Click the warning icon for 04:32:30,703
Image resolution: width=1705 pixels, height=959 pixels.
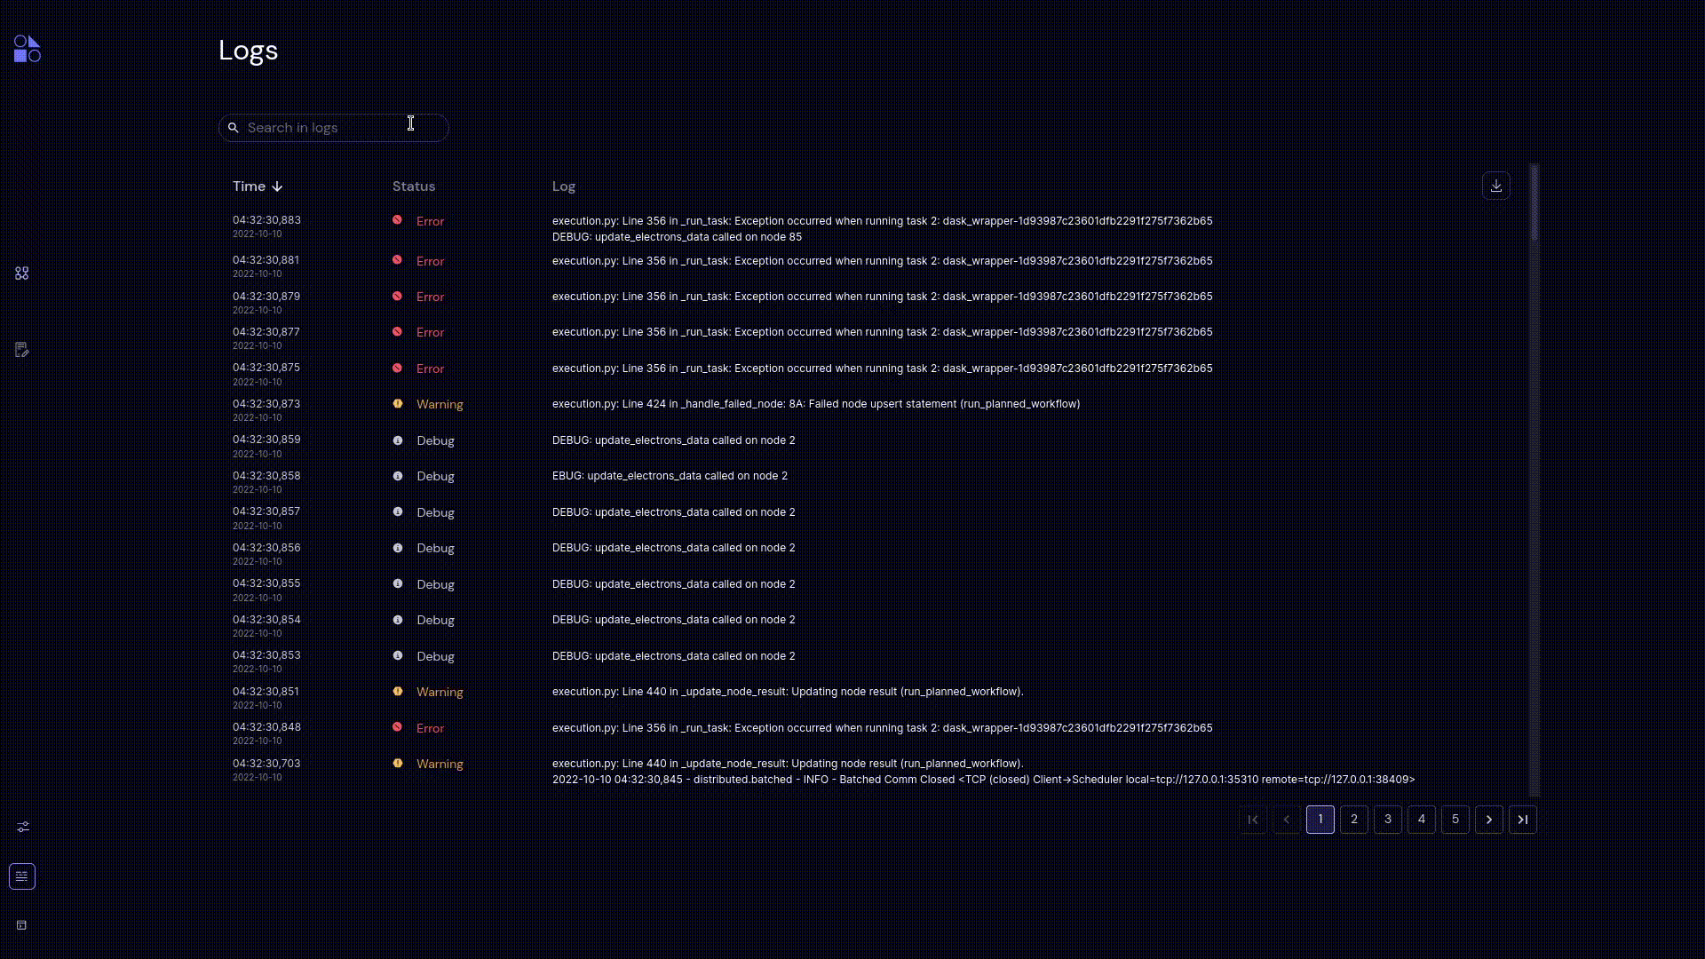click(x=398, y=763)
